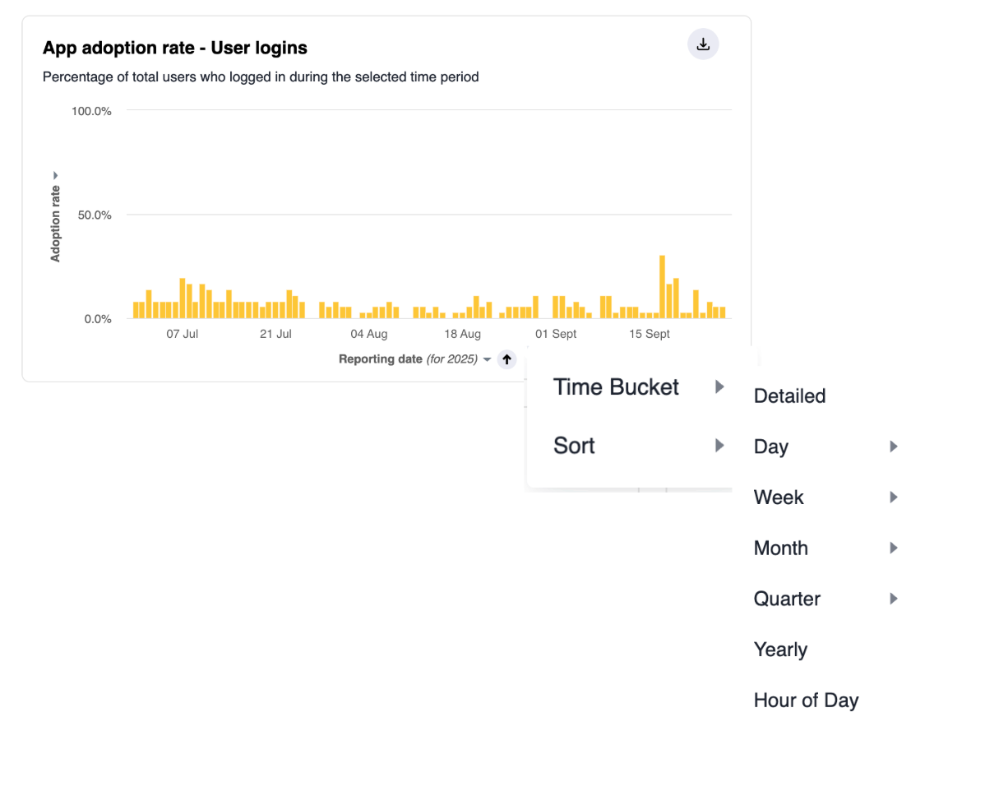This screenshot has height=791, width=985.
Task: Click the Day option's right chevron
Action: pyautogui.click(x=893, y=446)
